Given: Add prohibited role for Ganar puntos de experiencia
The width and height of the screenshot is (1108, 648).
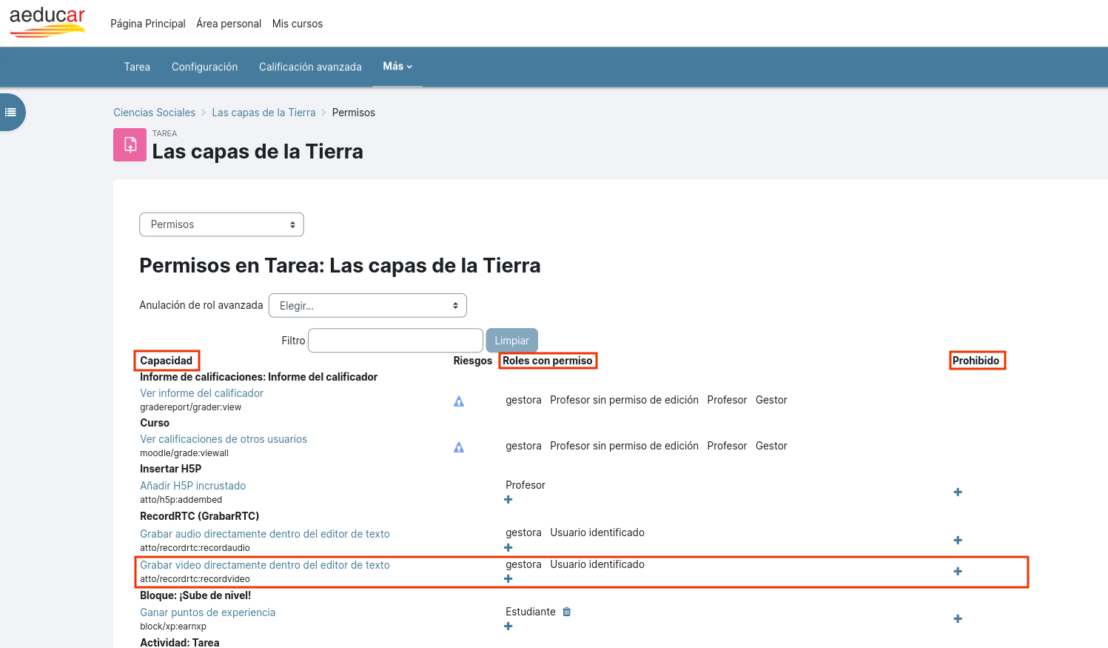Looking at the screenshot, I should pos(958,619).
